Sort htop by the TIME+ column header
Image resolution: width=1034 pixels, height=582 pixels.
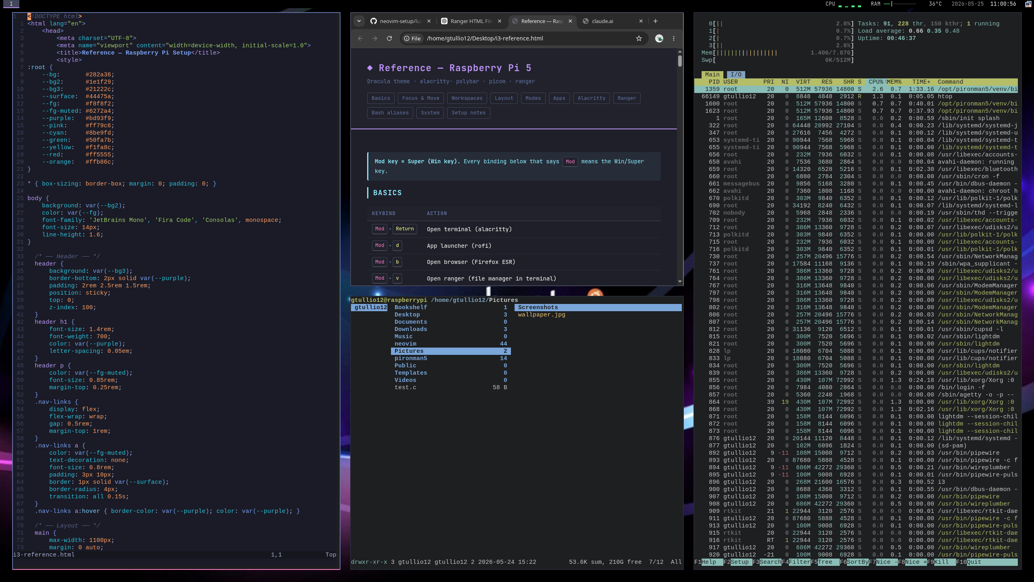pos(921,82)
